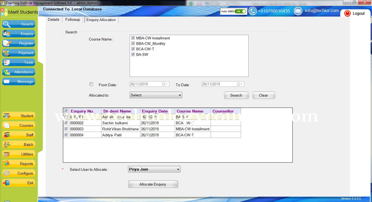Uncheck the row checkbox for enquiry 0000002
Screen dimensions: 372x202
[x=66, y=123]
